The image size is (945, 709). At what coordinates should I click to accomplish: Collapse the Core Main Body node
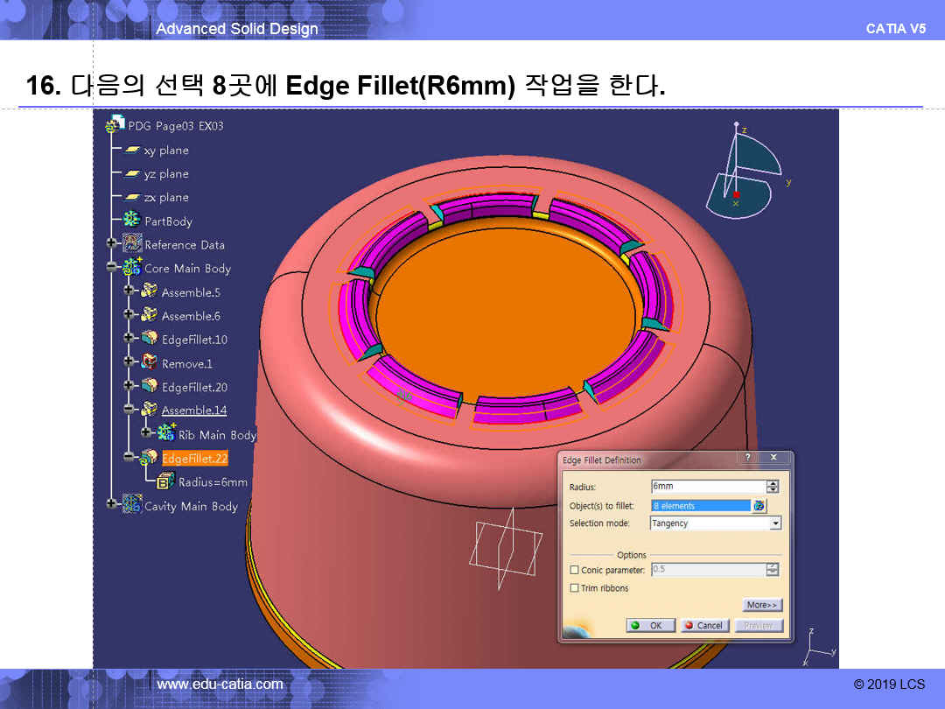click(x=111, y=268)
